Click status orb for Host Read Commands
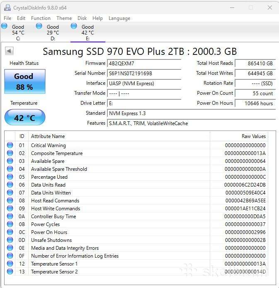The image size is (279, 288). click(10, 200)
